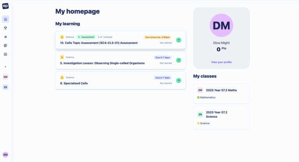299x162 pixels.
Task: Open 5. Investigation Lesson task title
Action: [x=102, y=63]
